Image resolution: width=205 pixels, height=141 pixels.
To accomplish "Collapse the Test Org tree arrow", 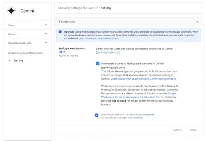I will pos(9,61).
